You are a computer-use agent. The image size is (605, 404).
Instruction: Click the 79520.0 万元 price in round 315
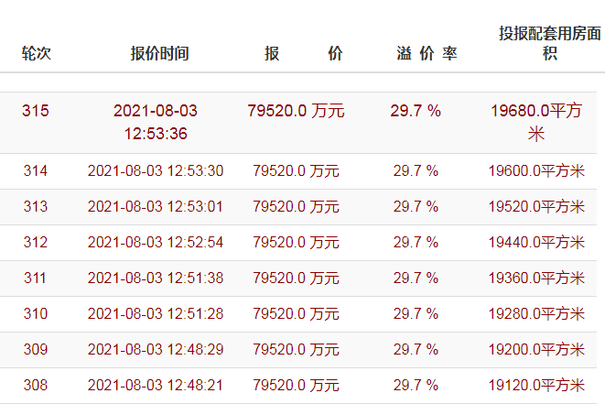(x=296, y=111)
